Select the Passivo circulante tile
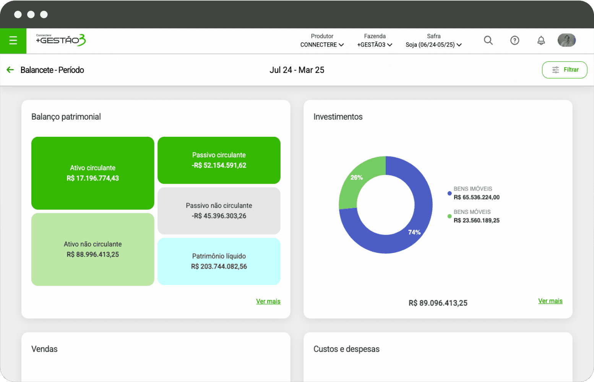 219,160
